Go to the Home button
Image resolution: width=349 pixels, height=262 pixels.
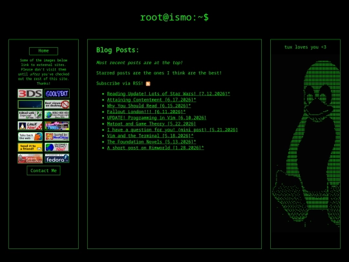[44, 51]
